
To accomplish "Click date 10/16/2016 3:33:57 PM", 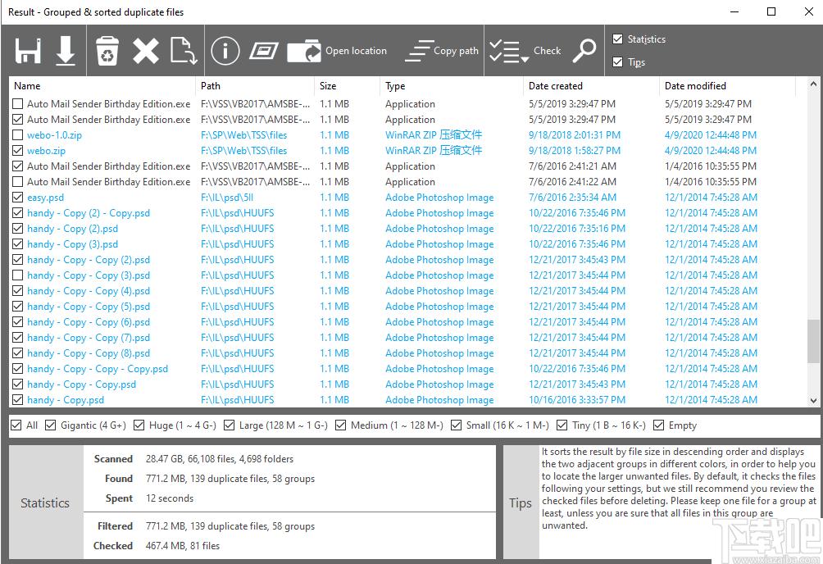I will 577,400.
